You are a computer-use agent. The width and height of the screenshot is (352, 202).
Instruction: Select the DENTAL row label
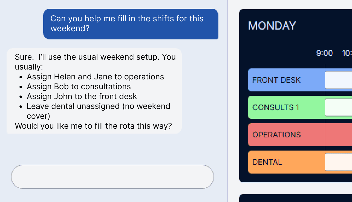tap(267, 162)
